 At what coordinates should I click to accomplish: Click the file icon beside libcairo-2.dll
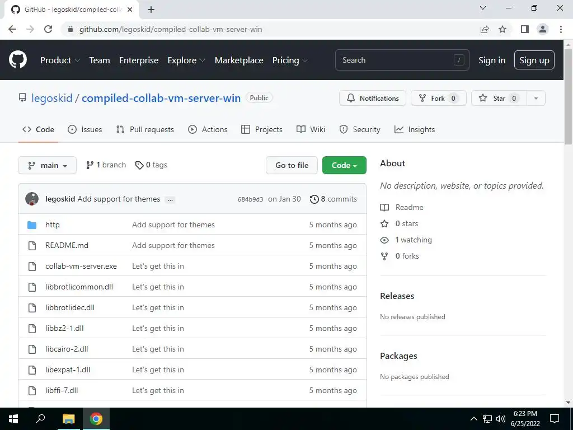coord(32,349)
